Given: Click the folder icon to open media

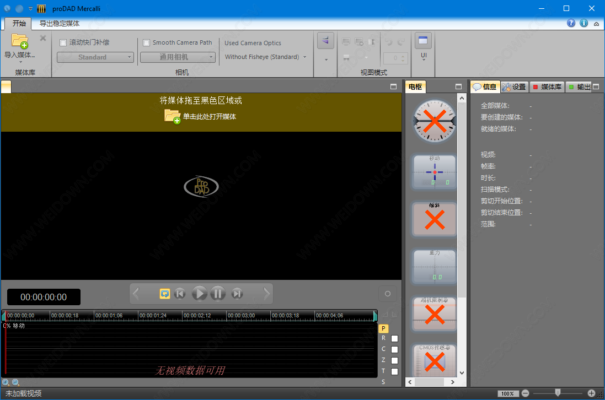Looking at the screenshot, I should 172,116.
